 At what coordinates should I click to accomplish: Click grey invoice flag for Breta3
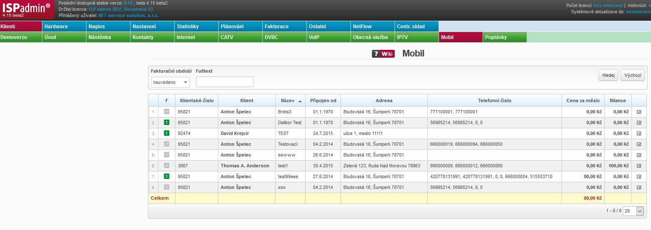click(167, 112)
